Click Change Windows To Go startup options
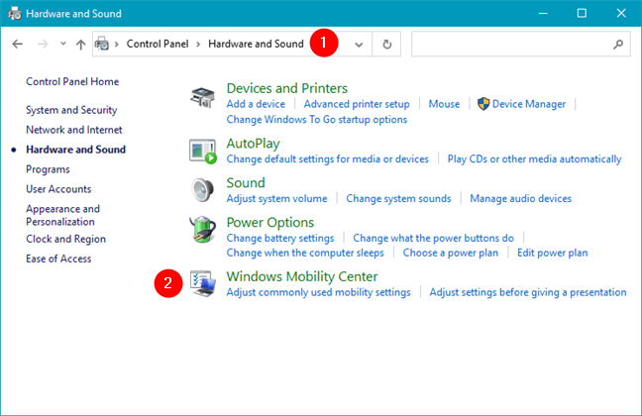 (317, 120)
